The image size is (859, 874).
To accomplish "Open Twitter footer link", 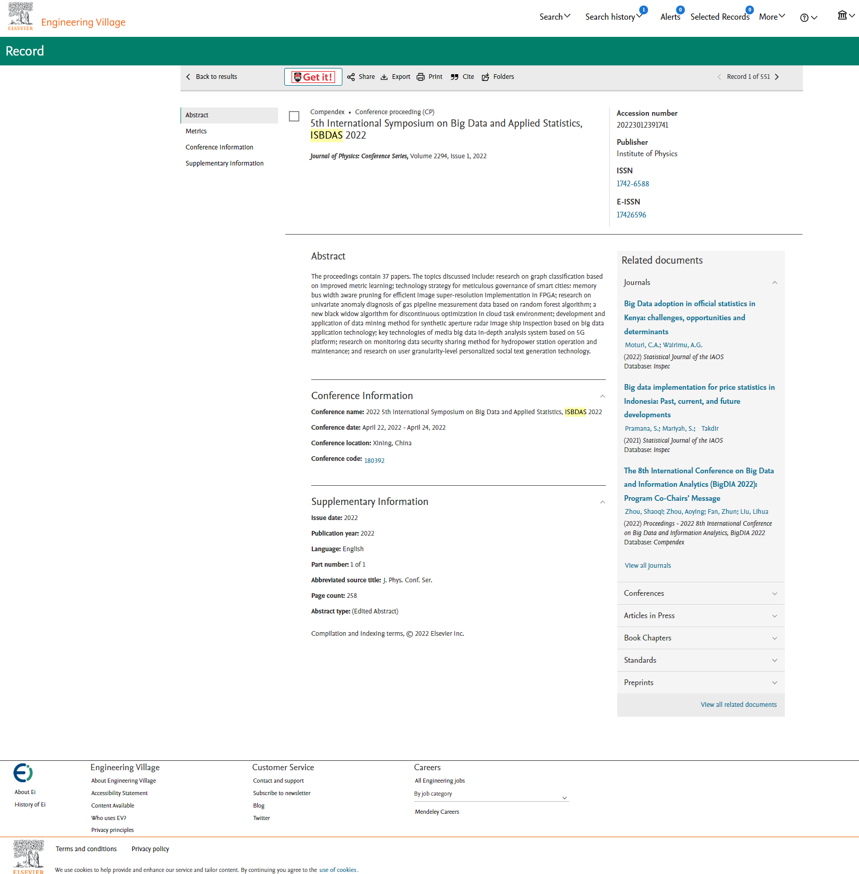I will pyautogui.click(x=261, y=818).
